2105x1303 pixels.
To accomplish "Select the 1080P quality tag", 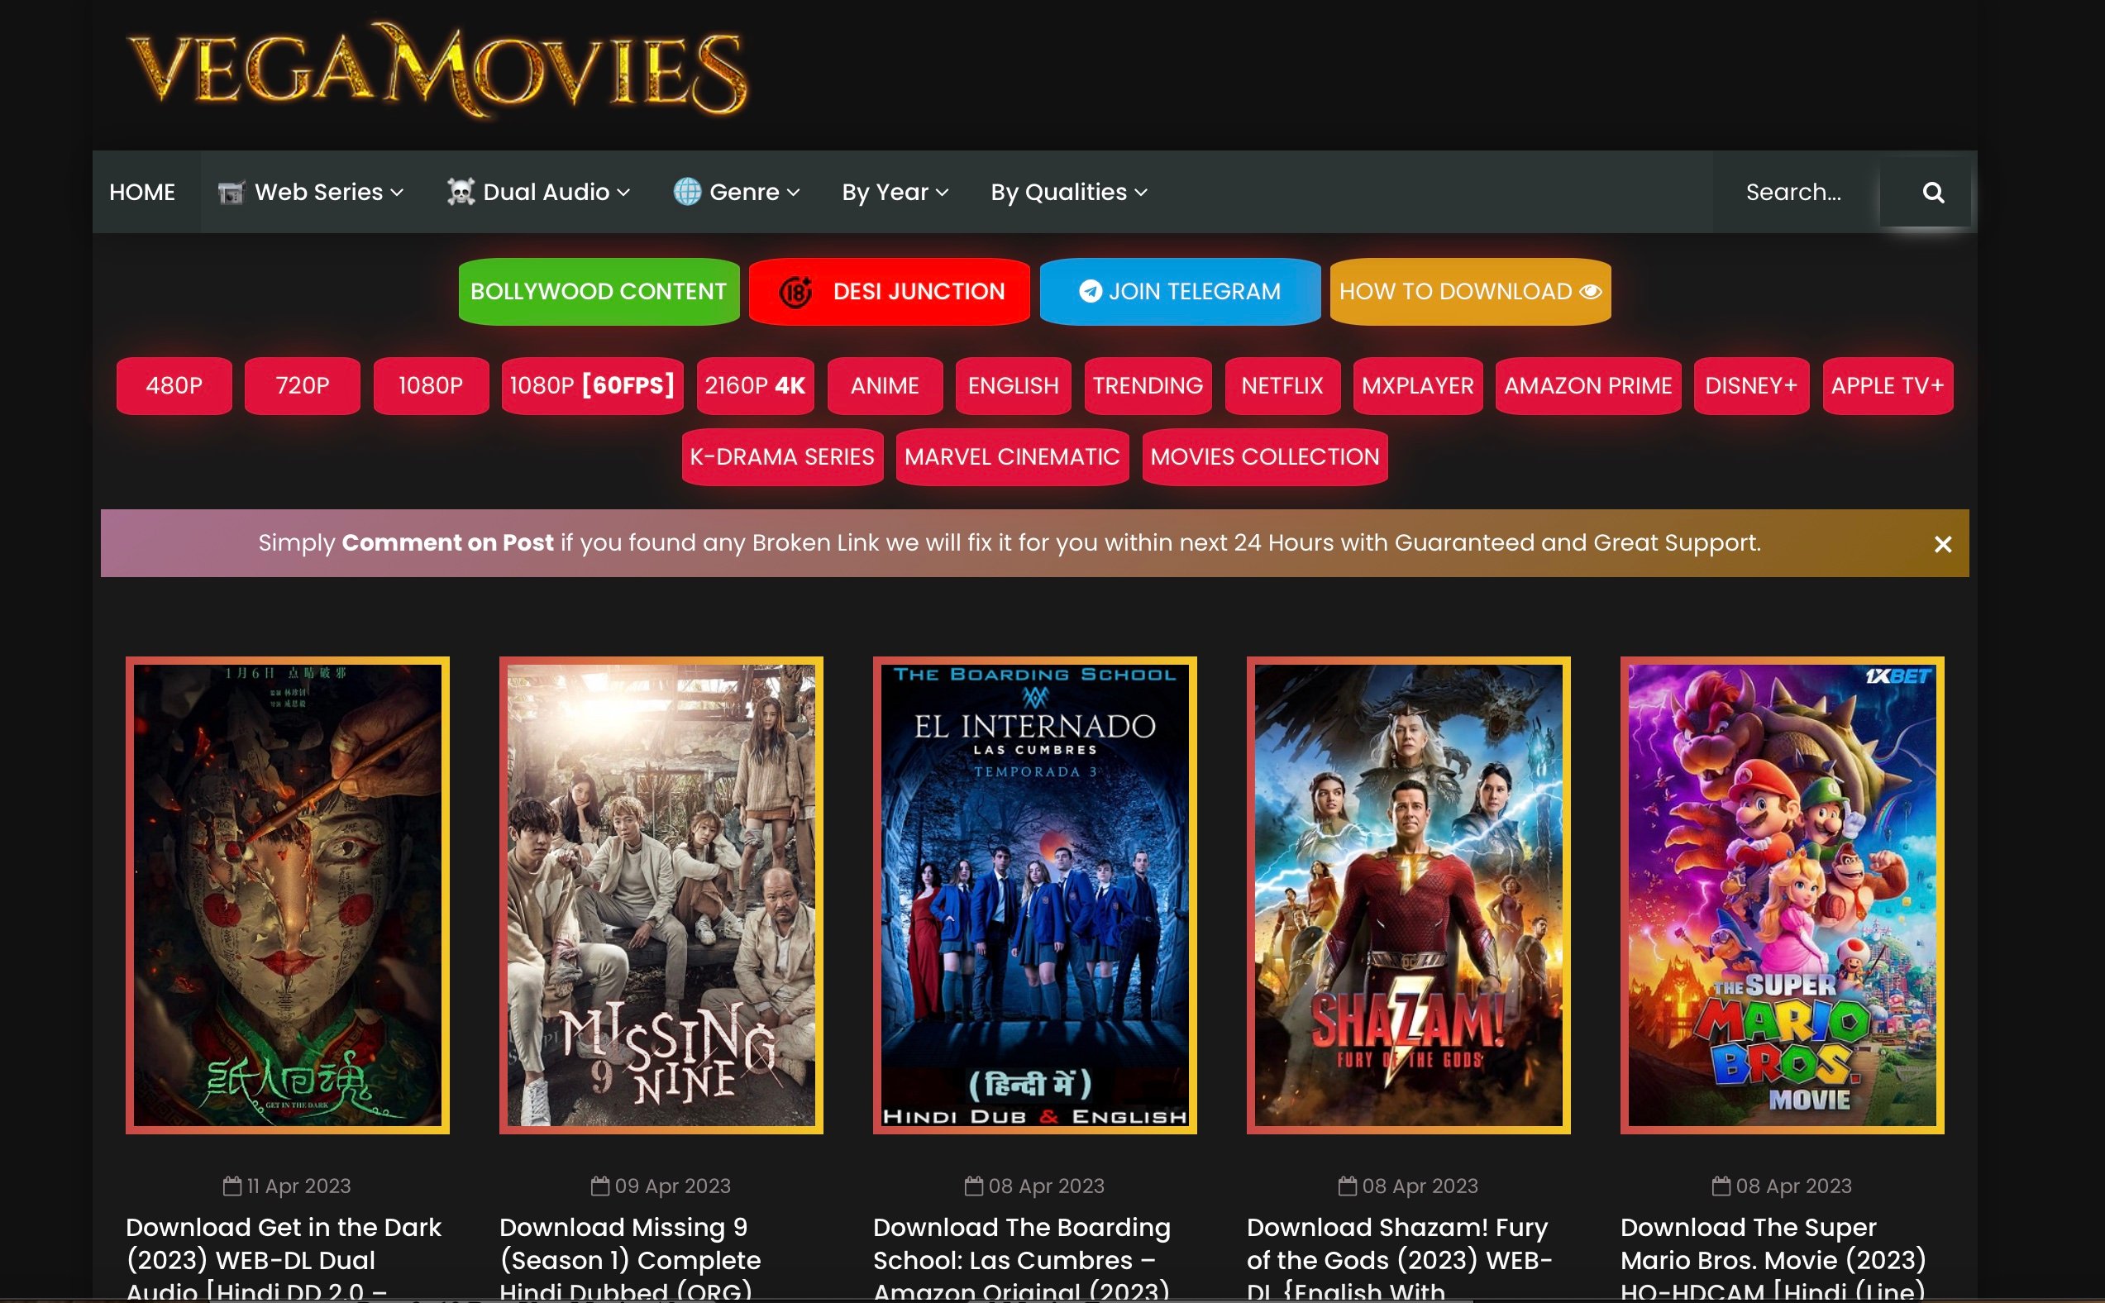I will tap(431, 385).
